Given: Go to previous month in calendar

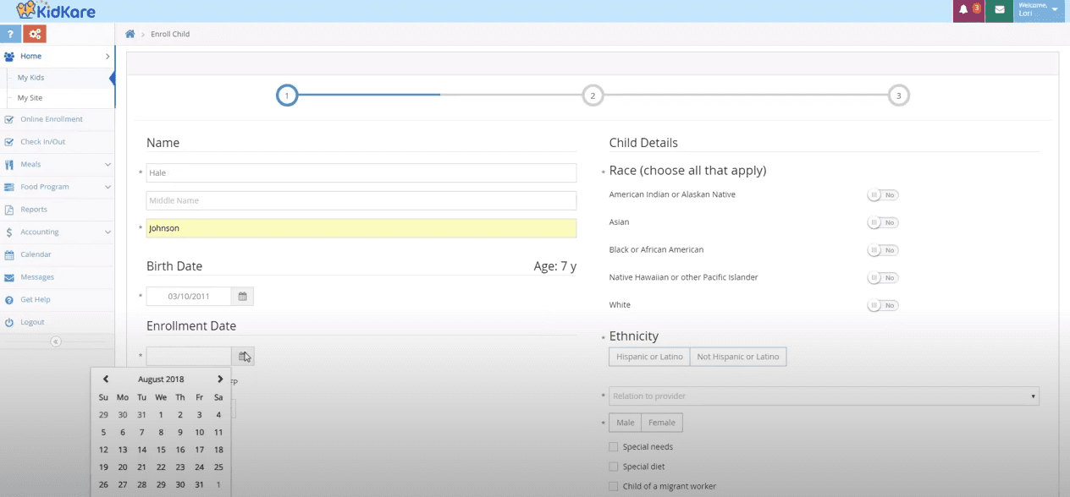Looking at the screenshot, I should 105,380.
